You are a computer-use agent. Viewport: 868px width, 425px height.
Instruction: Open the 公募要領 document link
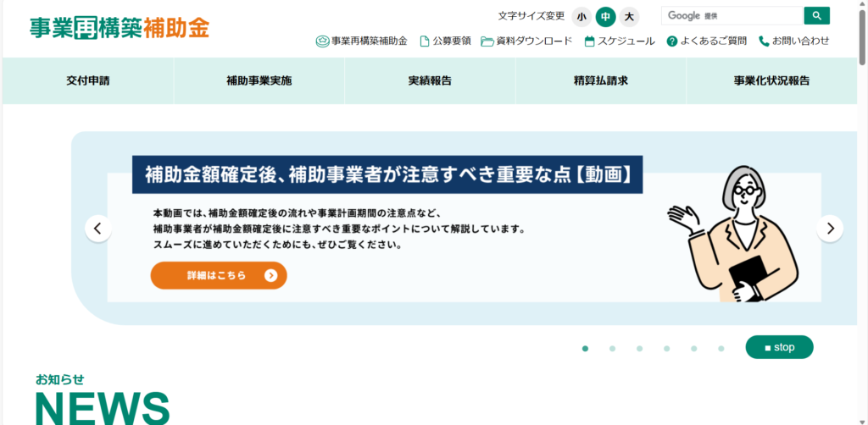click(445, 41)
